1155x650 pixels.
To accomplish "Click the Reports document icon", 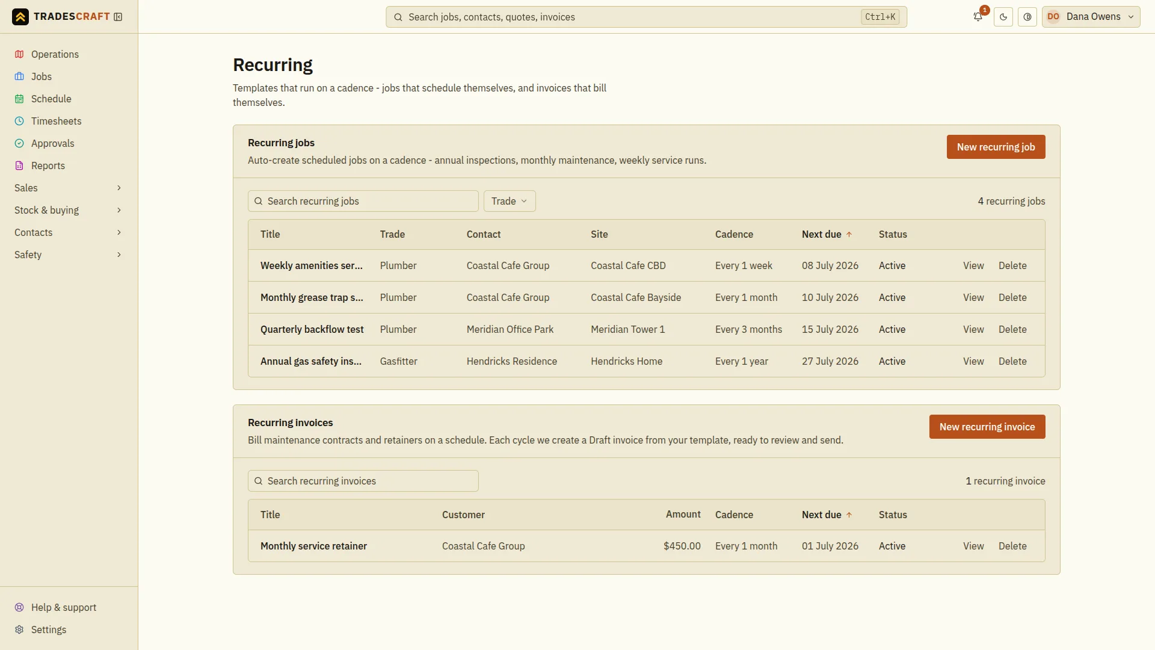I will coord(19,166).
